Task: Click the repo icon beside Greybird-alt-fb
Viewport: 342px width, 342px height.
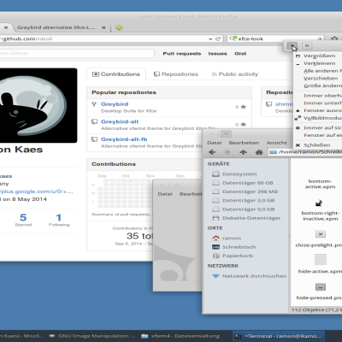Action: [x=94, y=139]
